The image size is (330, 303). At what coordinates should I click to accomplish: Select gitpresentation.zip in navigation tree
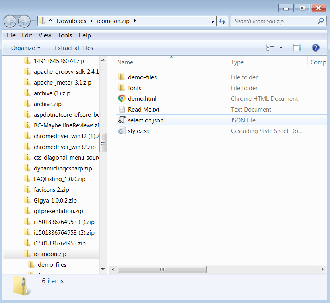pyautogui.click(x=58, y=211)
